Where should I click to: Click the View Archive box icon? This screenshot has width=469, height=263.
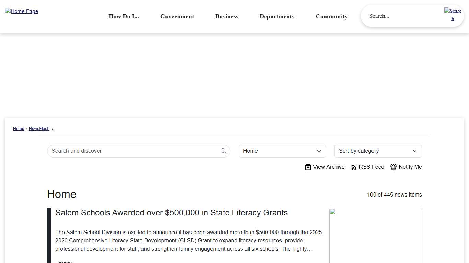coord(308,167)
